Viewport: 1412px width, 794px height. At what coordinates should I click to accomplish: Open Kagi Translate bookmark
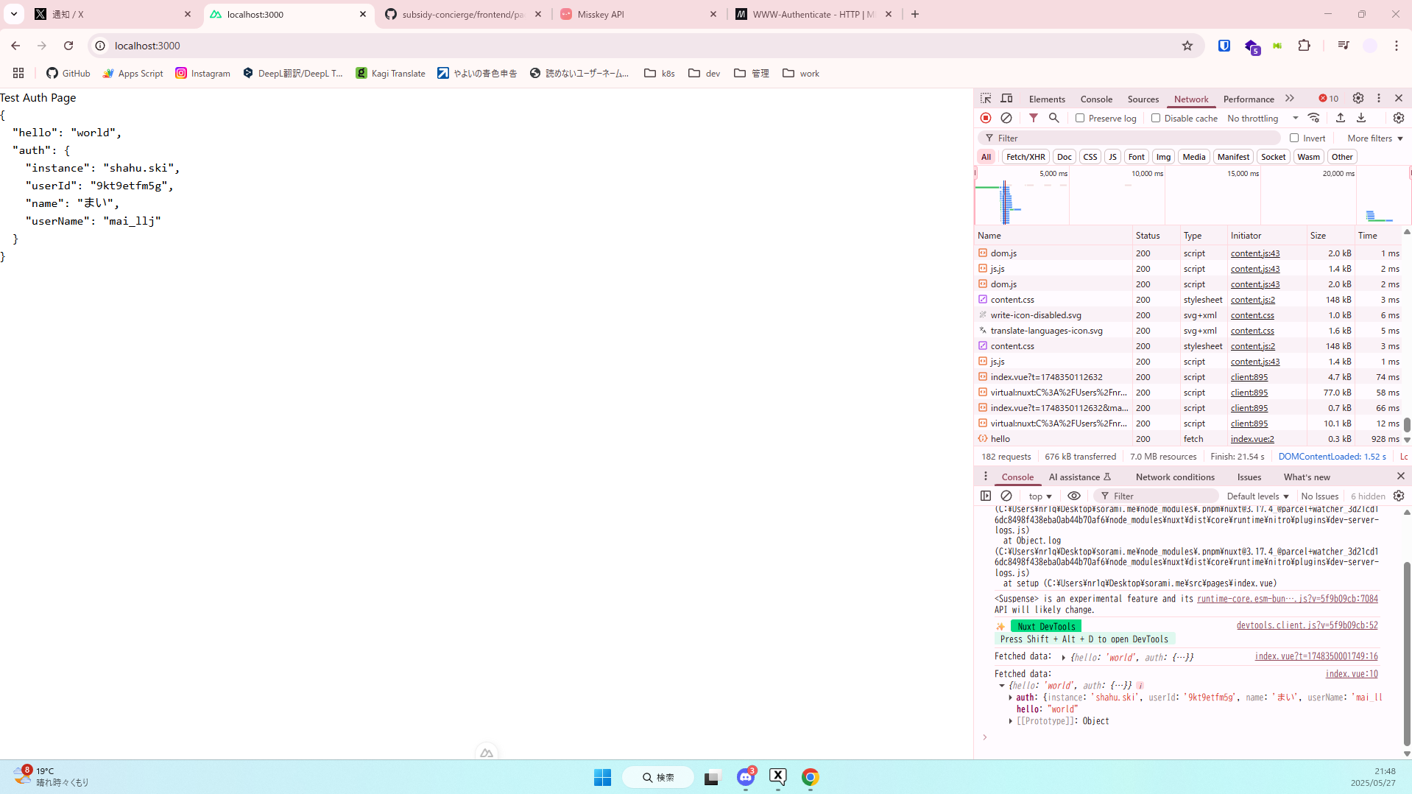(x=390, y=73)
